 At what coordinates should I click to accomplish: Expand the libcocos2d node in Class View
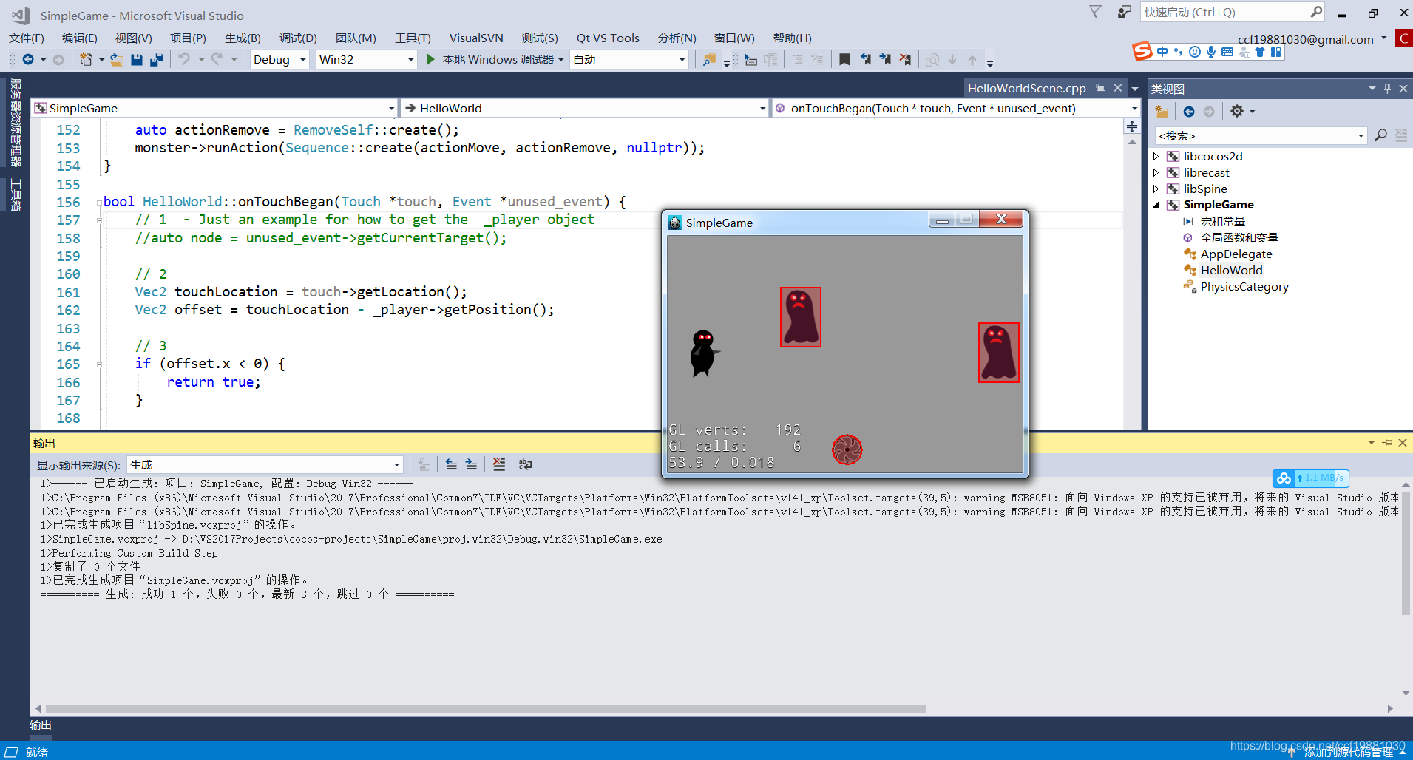click(x=1156, y=156)
